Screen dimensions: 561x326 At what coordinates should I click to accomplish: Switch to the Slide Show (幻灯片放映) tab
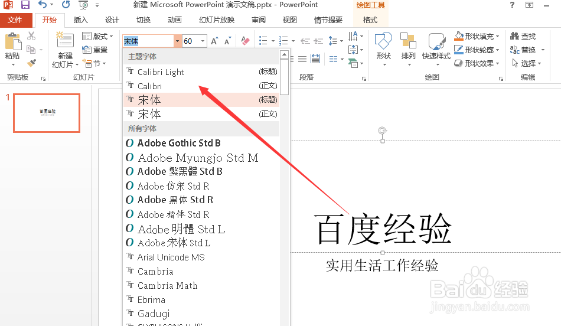[217, 20]
